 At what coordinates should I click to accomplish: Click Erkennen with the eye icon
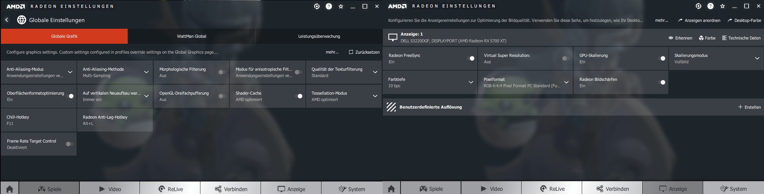click(x=680, y=38)
